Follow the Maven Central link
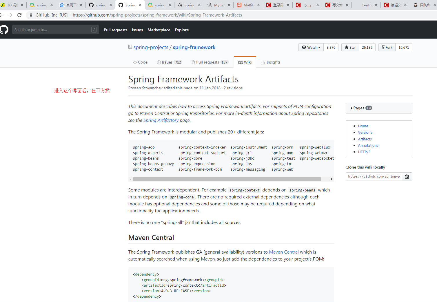The image size is (437, 302). tap(284, 252)
